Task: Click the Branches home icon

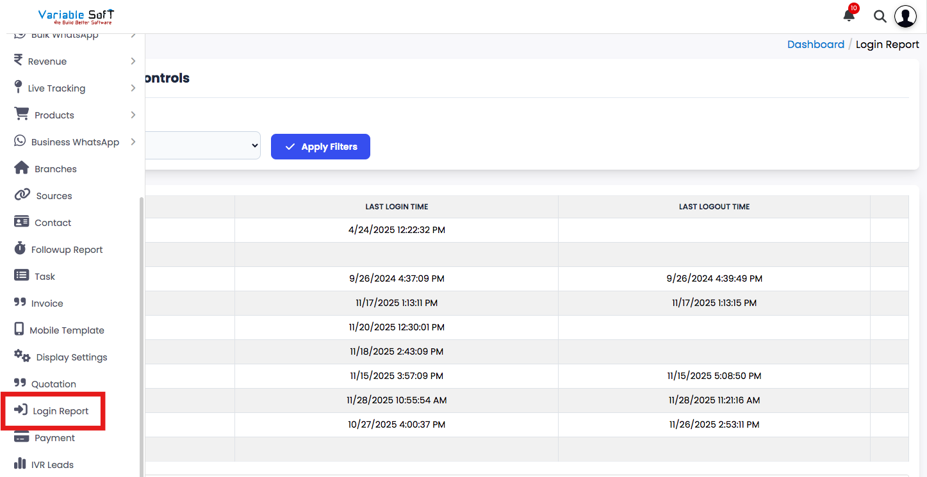Action: pyautogui.click(x=22, y=168)
